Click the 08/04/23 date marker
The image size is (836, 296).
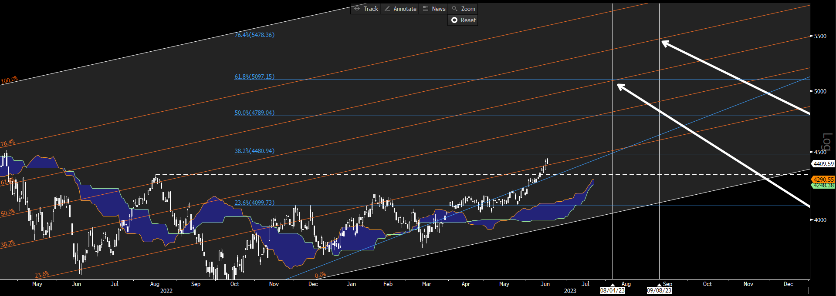[x=613, y=290]
